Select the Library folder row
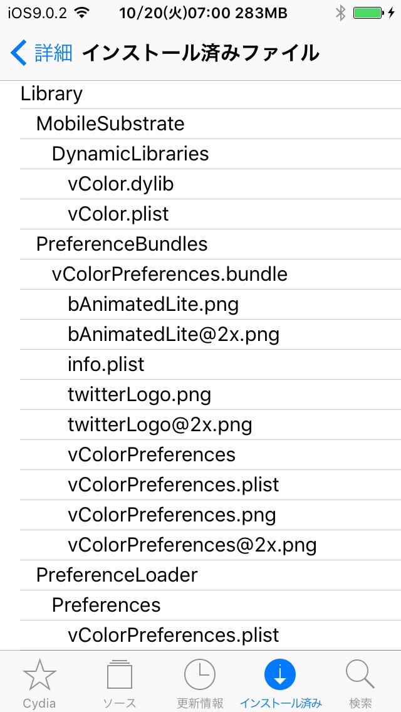 (211, 94)
